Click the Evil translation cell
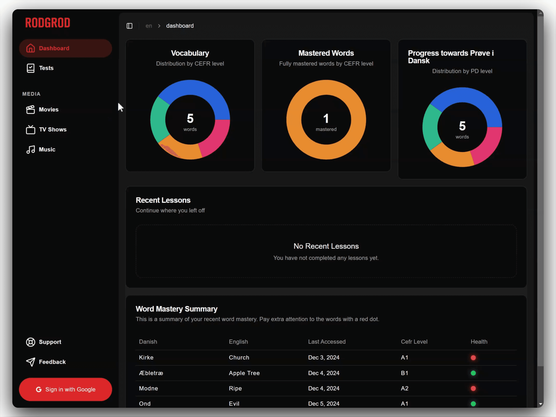This screenshot has height=417, width=556. point(234,404)
